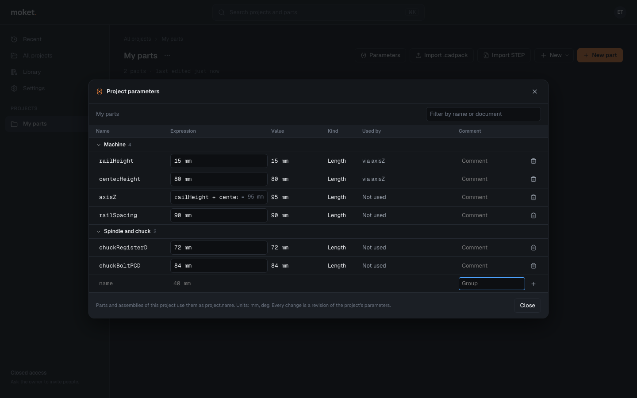The image size is (637, 398).
Task: Edit the axisZ expression field
Action: (219, 197)
